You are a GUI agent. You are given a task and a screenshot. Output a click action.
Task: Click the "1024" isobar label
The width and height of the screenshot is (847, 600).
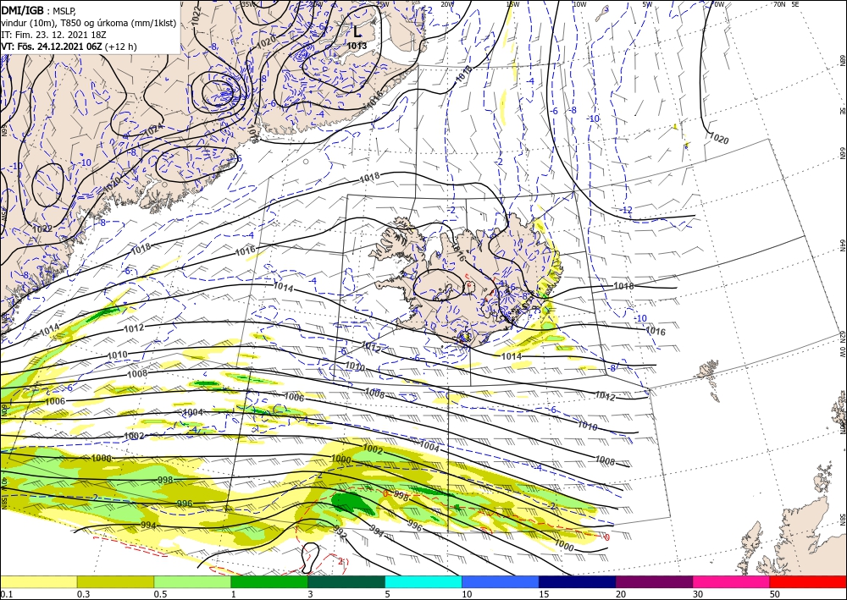[154, 130]
